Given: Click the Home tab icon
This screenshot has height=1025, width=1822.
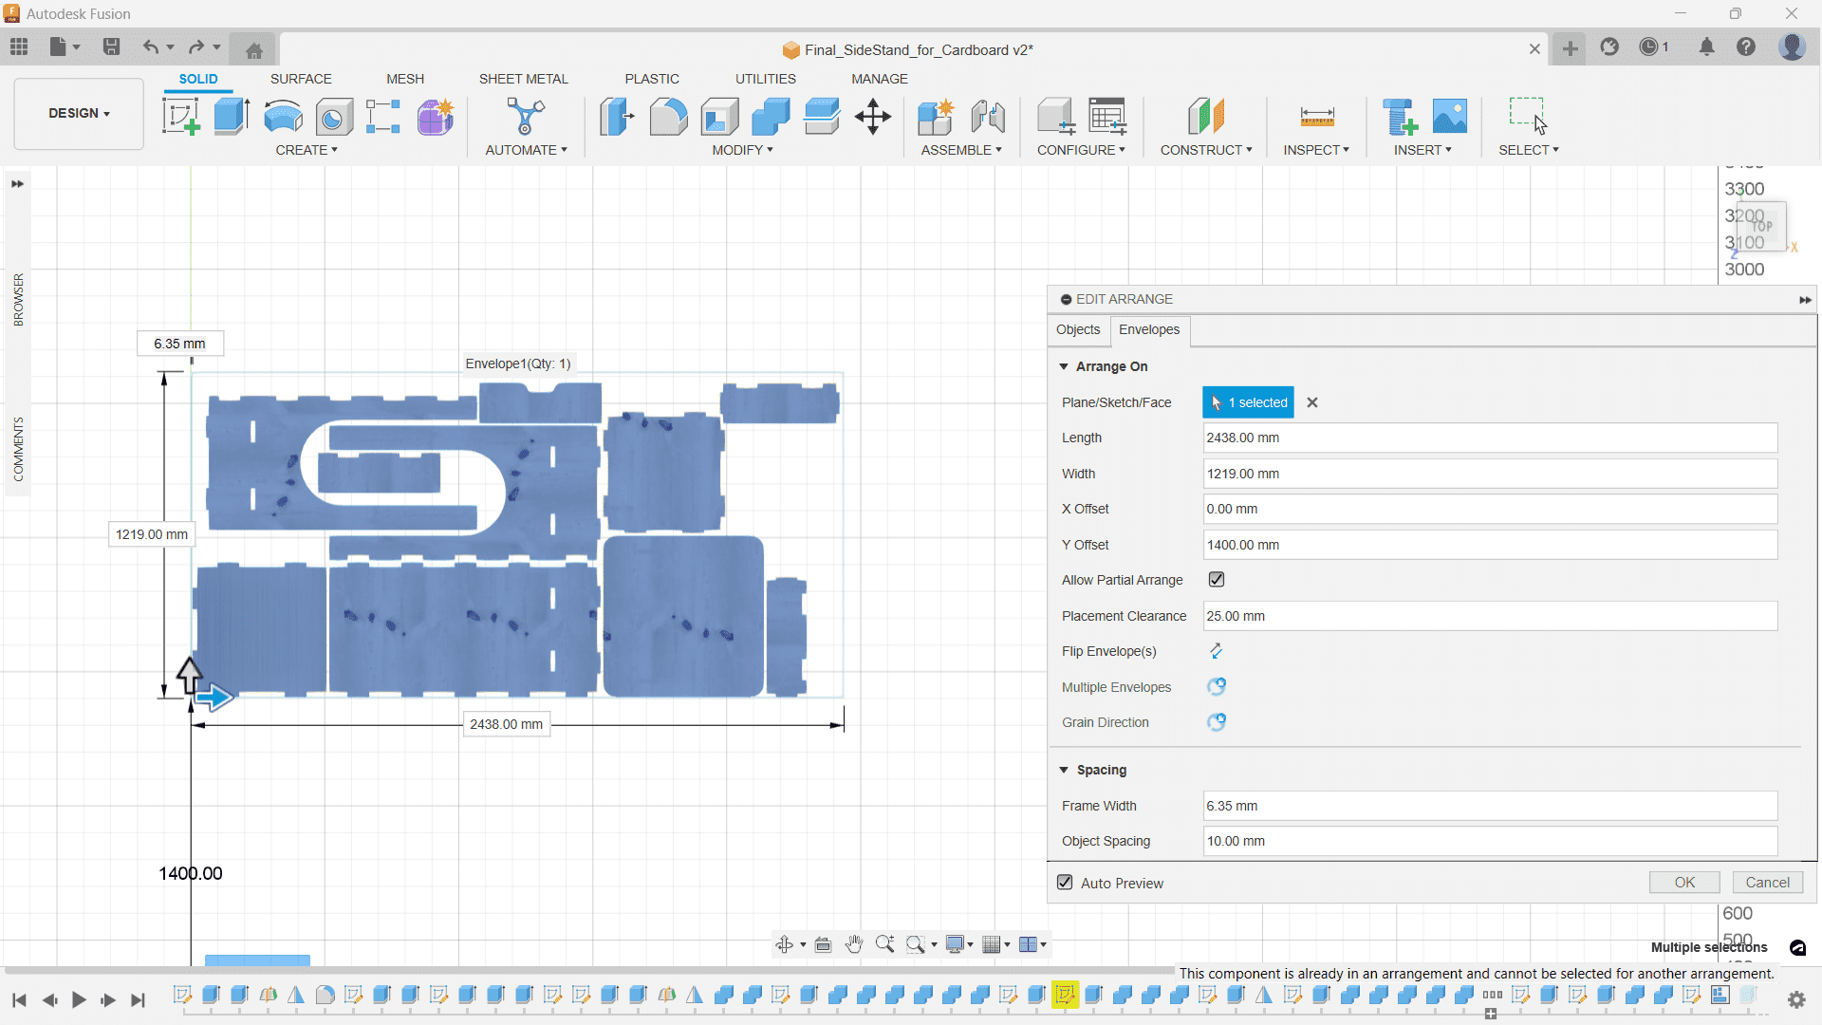Looking at the screenshot, I should point(253,50).
